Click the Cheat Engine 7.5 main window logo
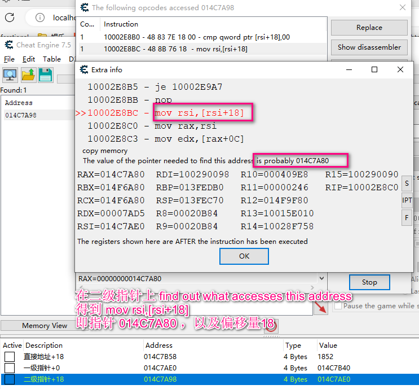This screenshot has width=419, height=389. point(9,45)
